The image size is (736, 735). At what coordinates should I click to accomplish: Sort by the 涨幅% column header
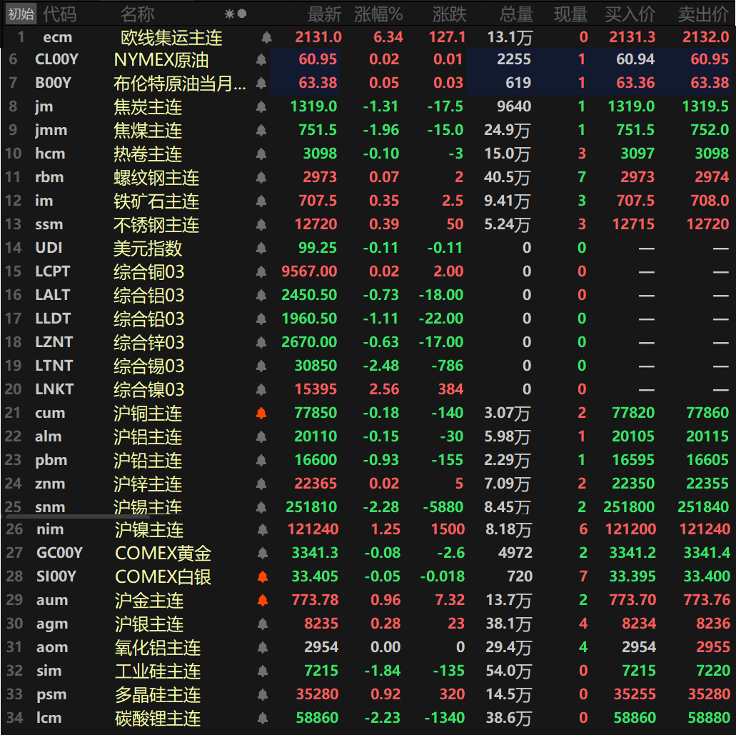[378, 14]
